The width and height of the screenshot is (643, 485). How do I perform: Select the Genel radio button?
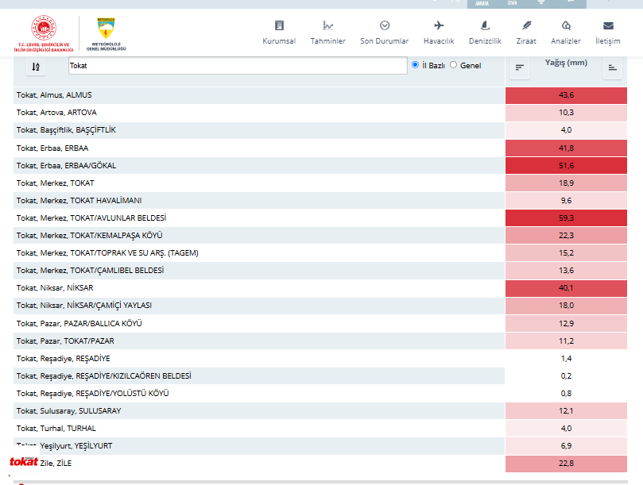453,65
